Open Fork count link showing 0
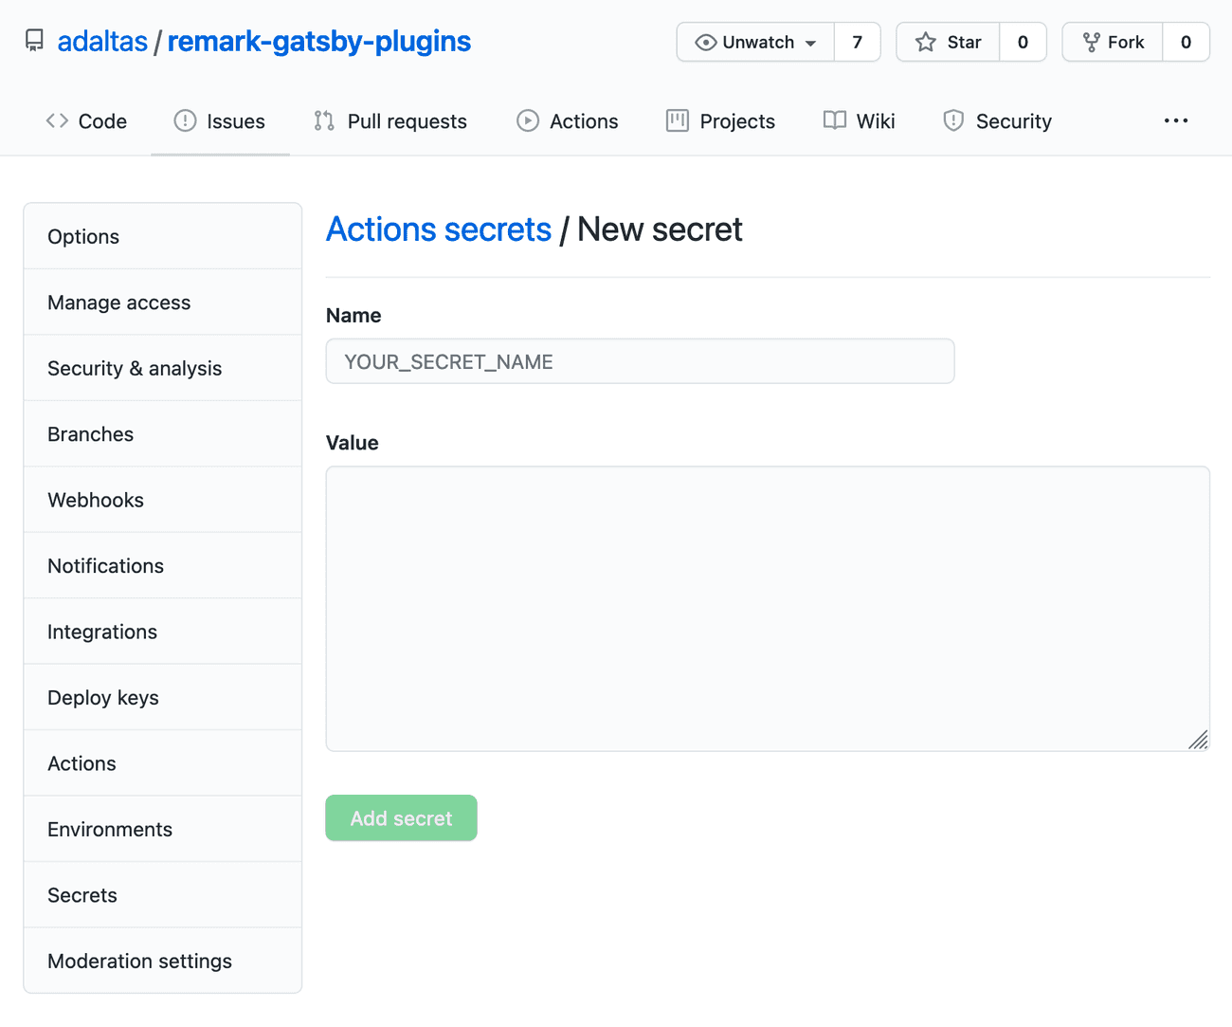Screen dimensions: 1232x1027 [1184, 42]
